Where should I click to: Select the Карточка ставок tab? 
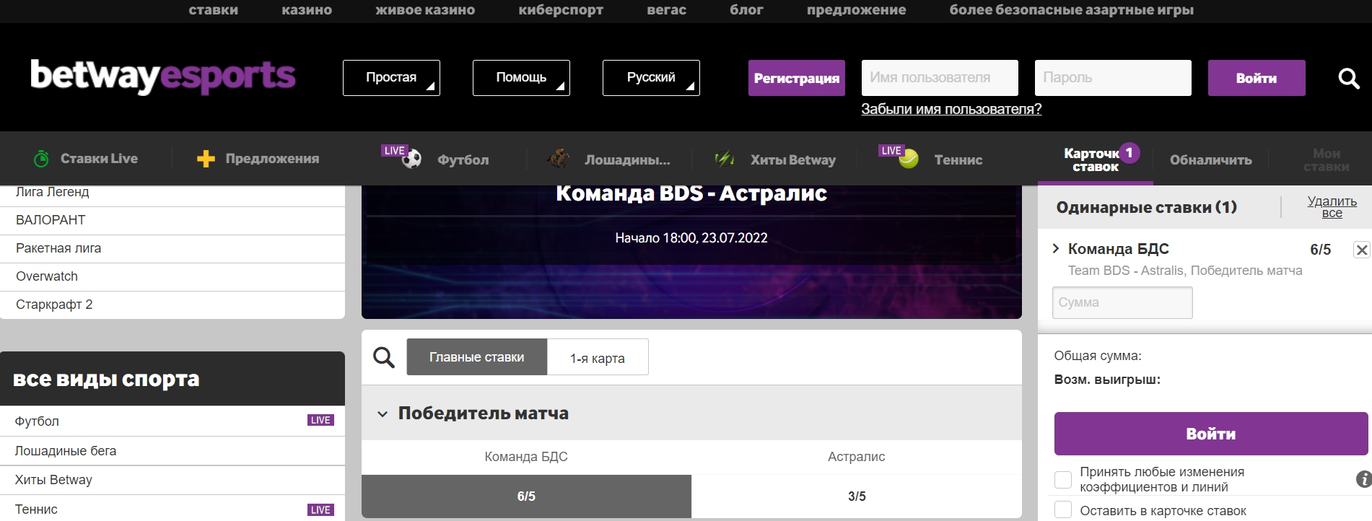coord(1096,159)
